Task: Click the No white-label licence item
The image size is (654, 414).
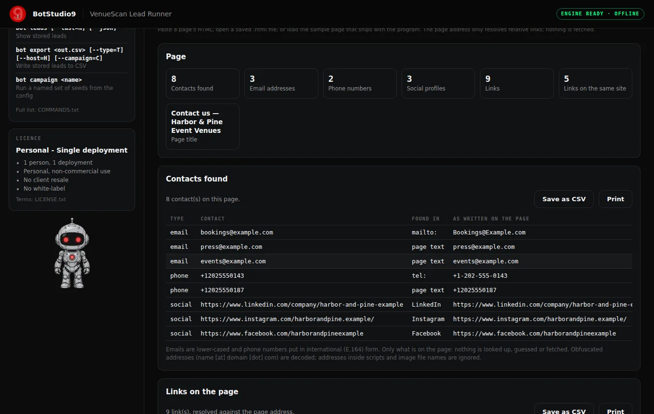Action: (44, 189)
